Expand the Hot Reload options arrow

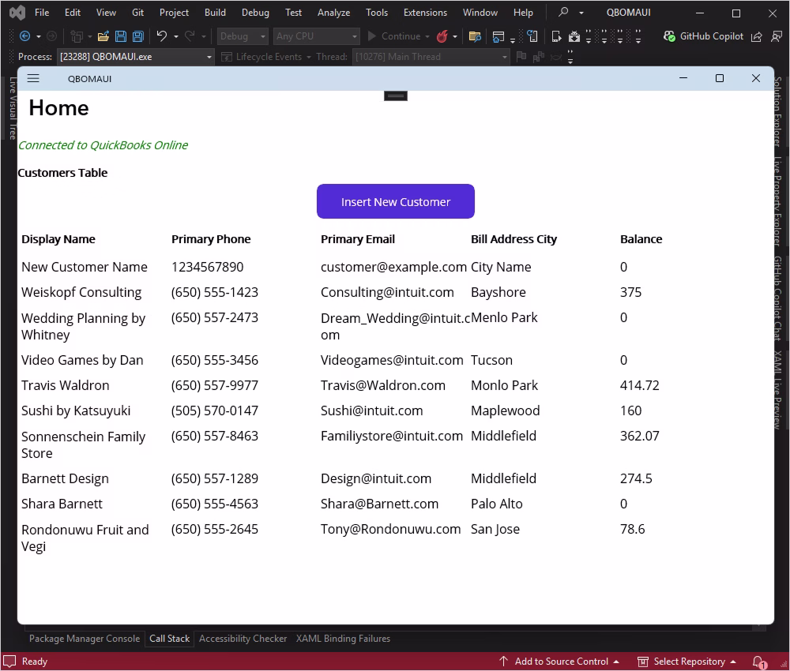click(x=455, y=36)
